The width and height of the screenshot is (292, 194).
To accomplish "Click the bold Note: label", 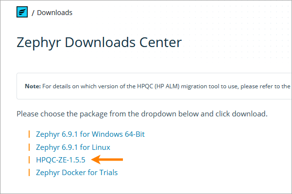I will point(33,86).
